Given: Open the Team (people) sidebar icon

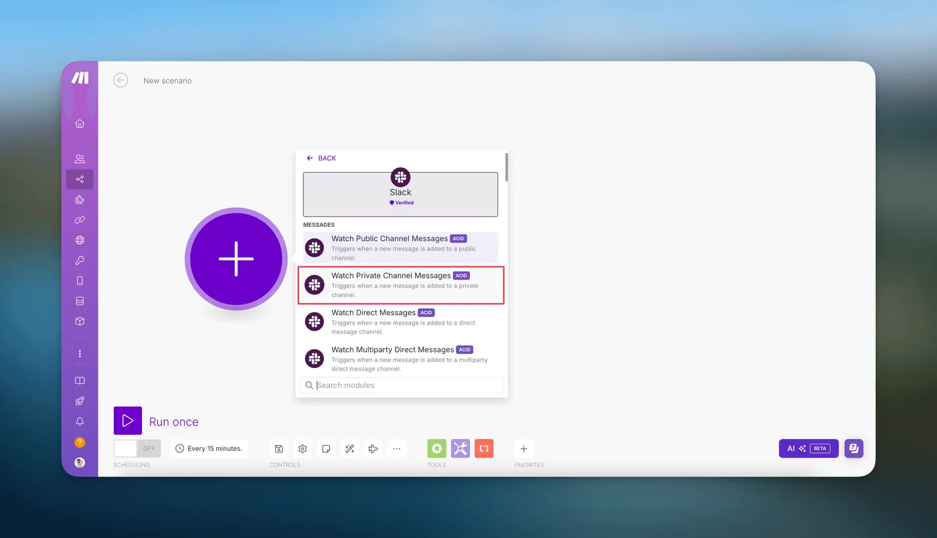Looking at the screenshot, I should tap(80, 159).
